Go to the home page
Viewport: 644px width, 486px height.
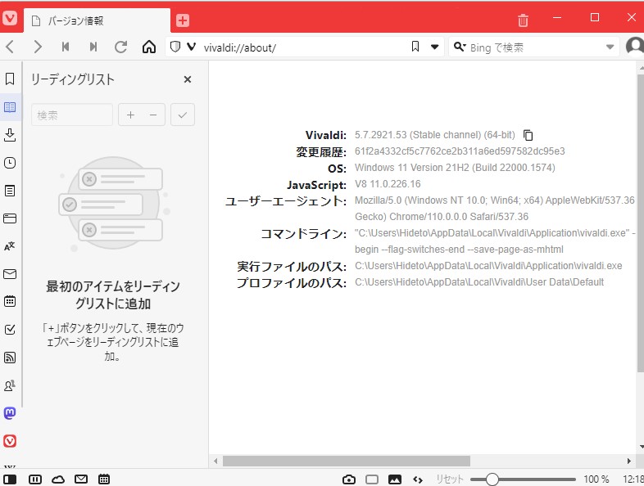tap(148, 47)
